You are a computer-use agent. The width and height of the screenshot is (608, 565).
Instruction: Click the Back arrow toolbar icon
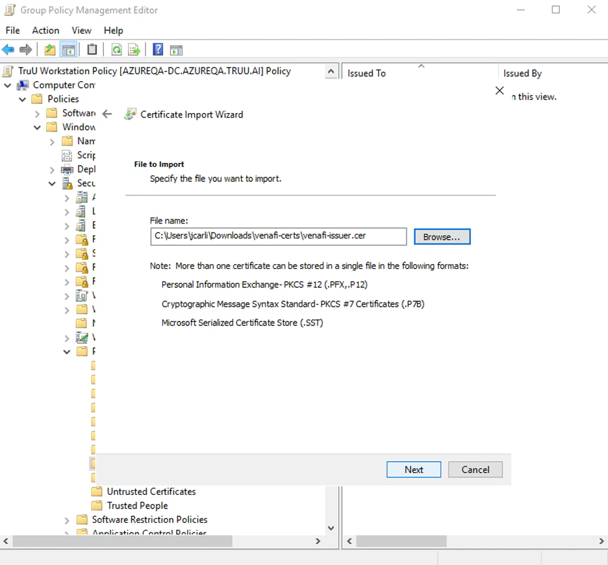coord(8,49)
